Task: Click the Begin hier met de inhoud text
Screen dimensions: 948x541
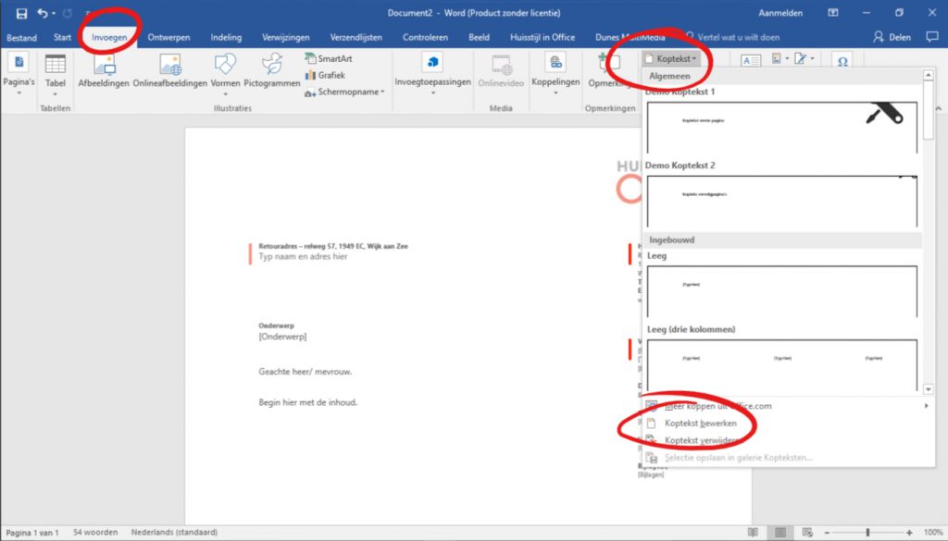Action: (x=307, y=402)
